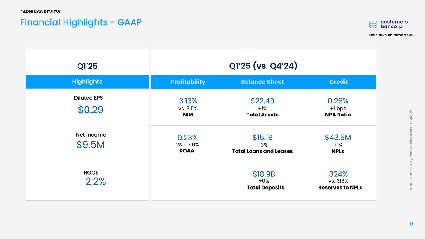425x239 pixels.
Task: Select the Profitability column header
Action: [x=188, y=82]
